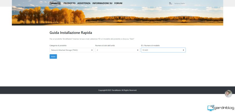
Task: Click the language icon beside Italiano/Italia
Action: click(170, 3)
